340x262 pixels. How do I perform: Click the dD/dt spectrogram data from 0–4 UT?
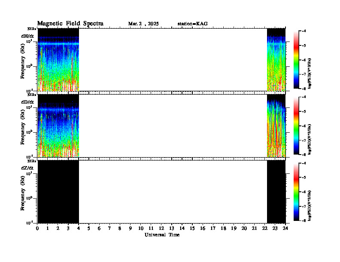(58, 126)
